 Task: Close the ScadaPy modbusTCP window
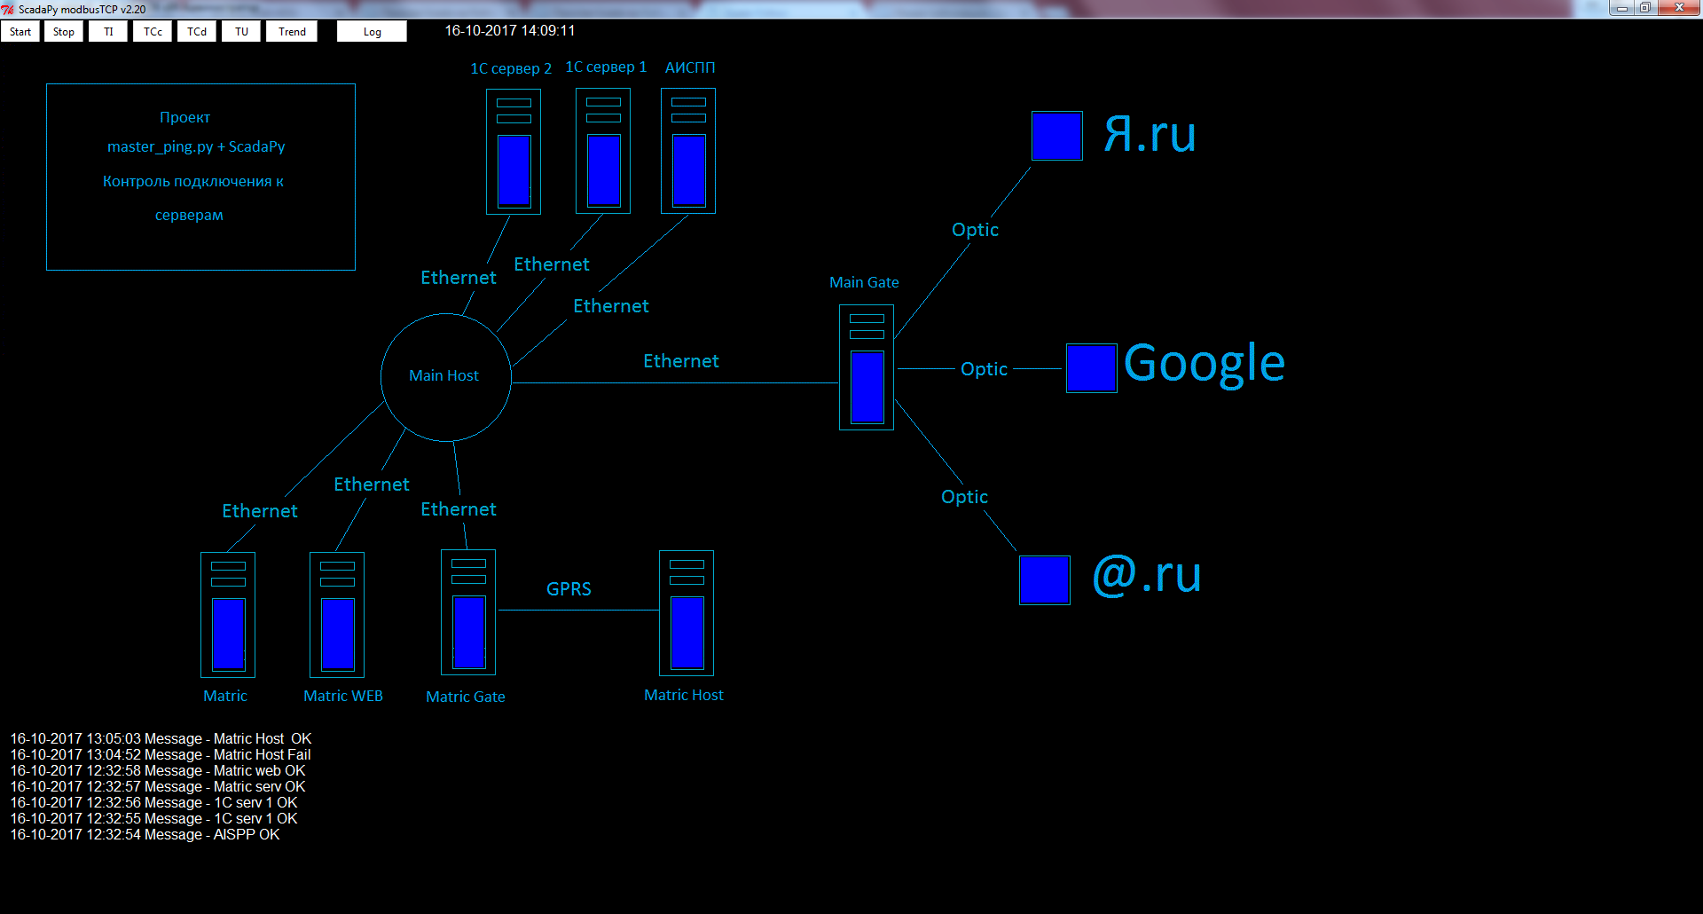click(1679, 8)
